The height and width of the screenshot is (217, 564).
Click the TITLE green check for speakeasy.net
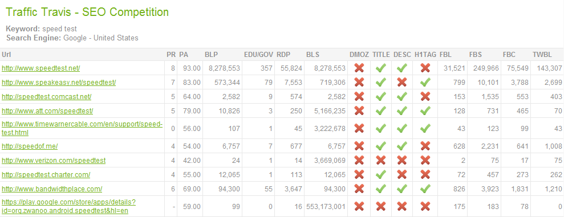click(381, 82)
